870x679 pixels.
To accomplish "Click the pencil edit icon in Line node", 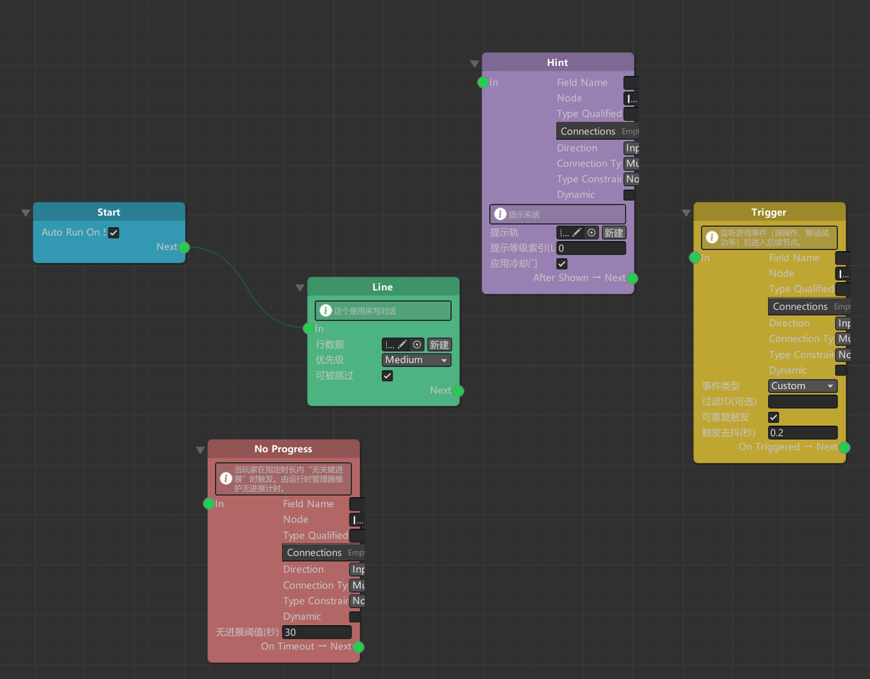I will pos(402,344).
